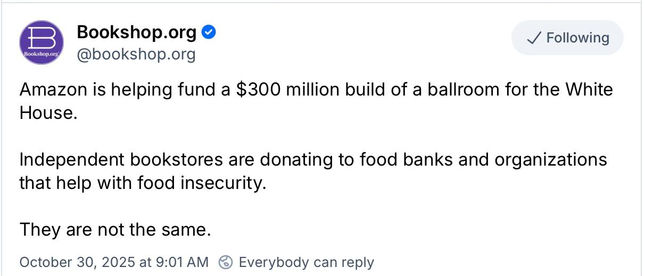Click the checkmark inside the Following button
The height and width of the screenshot is (276, 645).
coord(534,38)
